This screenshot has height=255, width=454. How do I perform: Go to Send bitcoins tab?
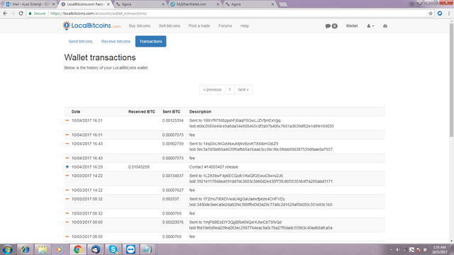(80, 41)
